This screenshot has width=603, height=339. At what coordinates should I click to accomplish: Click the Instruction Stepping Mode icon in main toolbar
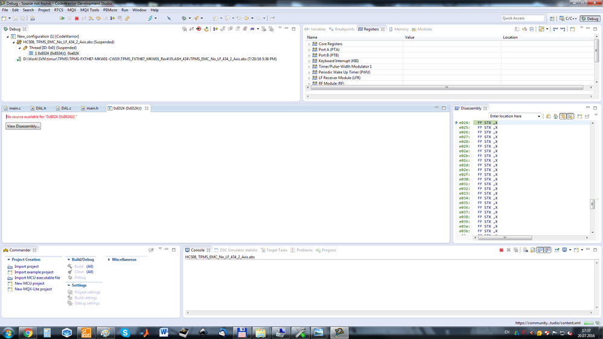tap(112, 18)
